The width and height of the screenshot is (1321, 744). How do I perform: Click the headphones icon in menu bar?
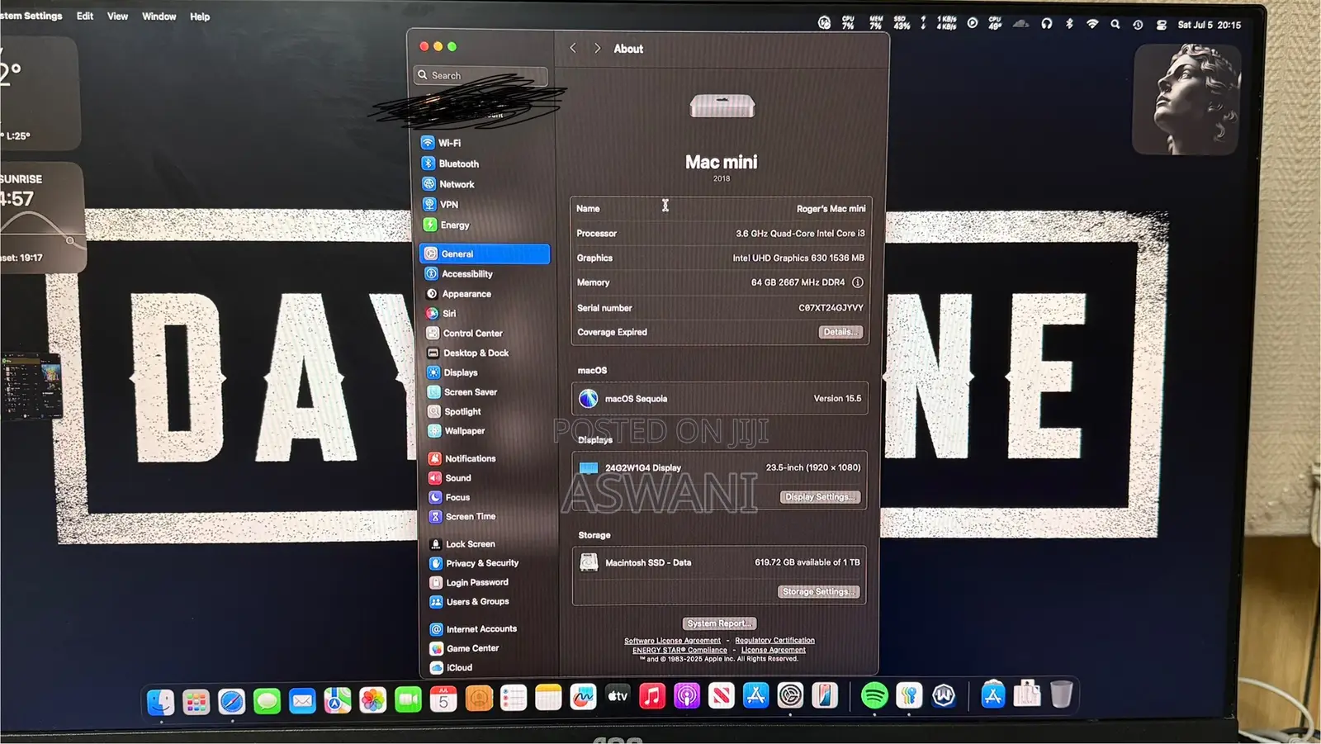pyautogui.click(x=1046, y=24)
